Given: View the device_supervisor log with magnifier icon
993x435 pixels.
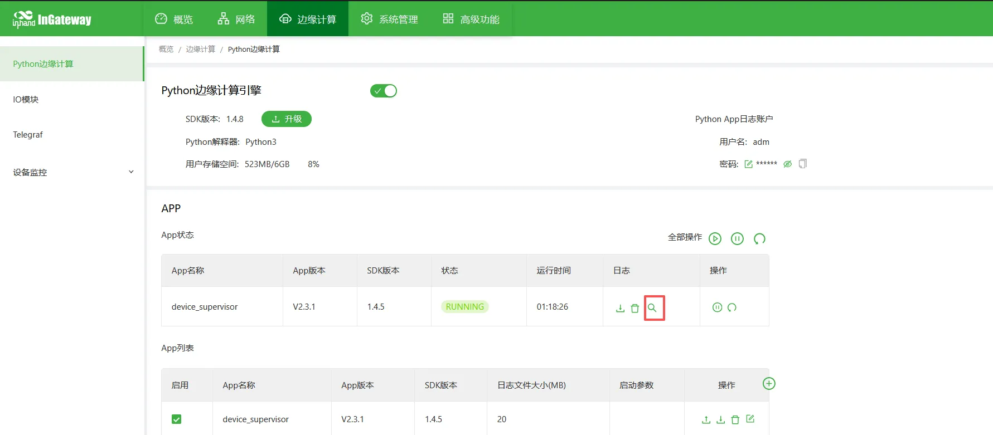Looking at the screenshot, I should coord(652,307).
